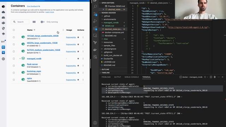Add a new terminal with plus icon
The height and width of the screenshot is (127, 226).
point(205,77)
